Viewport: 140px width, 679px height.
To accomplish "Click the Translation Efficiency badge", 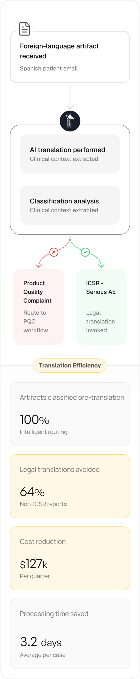I will [x=70, y=365].
